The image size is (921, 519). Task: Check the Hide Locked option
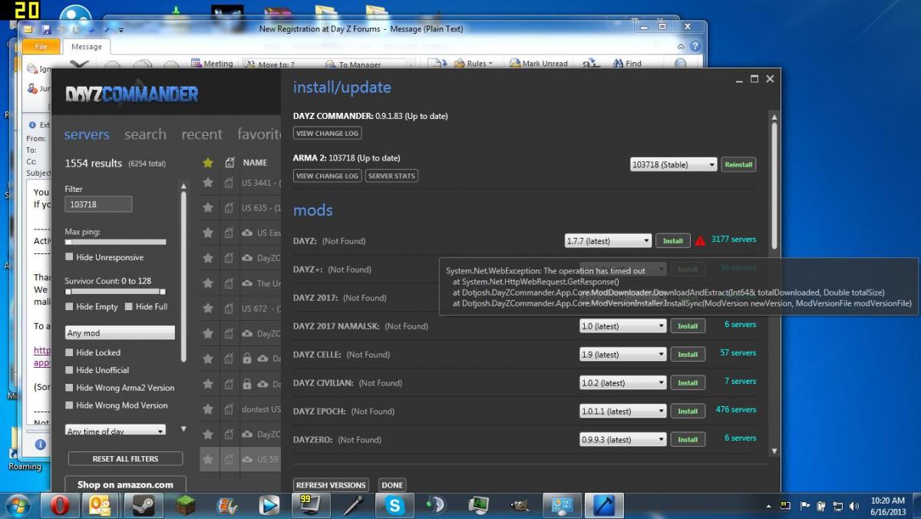(70, 352)
